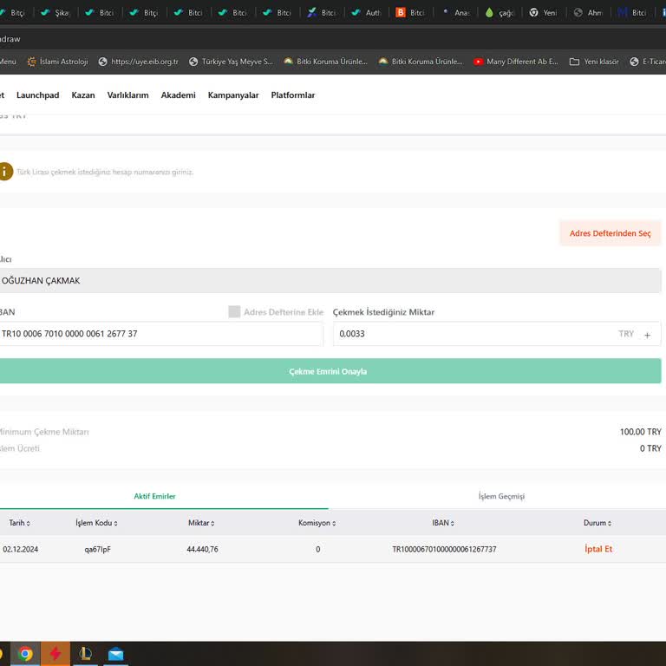Sort table by Komisyon column
Image resolution: width=666 pixels, height=666 pixels.
pyautogui.click(x=317, y=523)
